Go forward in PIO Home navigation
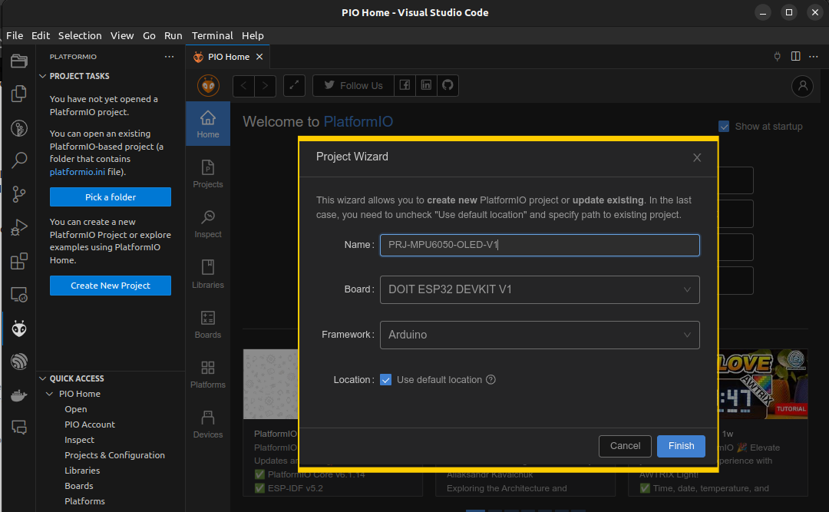The width and height of the screenshot is (829, 512). point(266,86)
